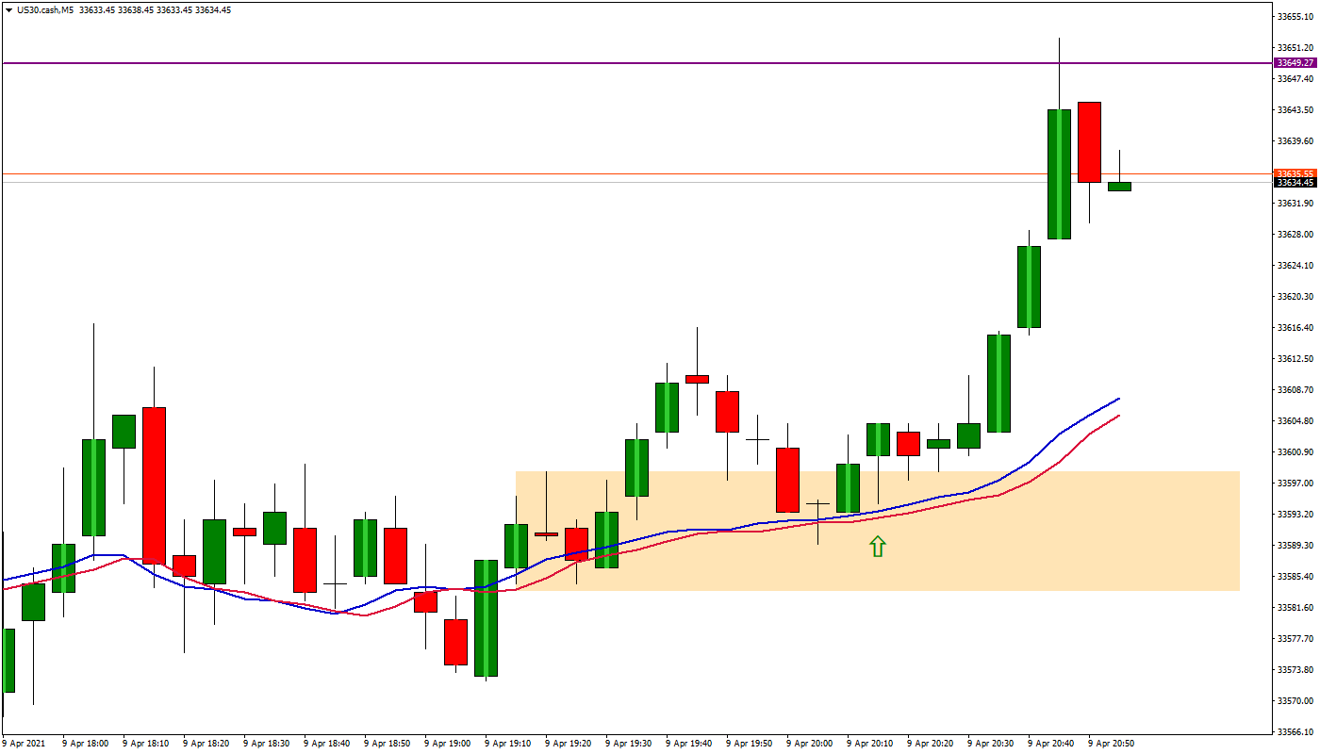The width and height of the screenshot is (1320, 754).
Task: Click the 9 Apr 19:10 time label
Action: [508, 744]
